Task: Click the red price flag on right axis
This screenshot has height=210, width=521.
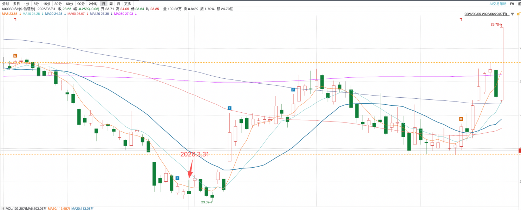Action: 519,150
